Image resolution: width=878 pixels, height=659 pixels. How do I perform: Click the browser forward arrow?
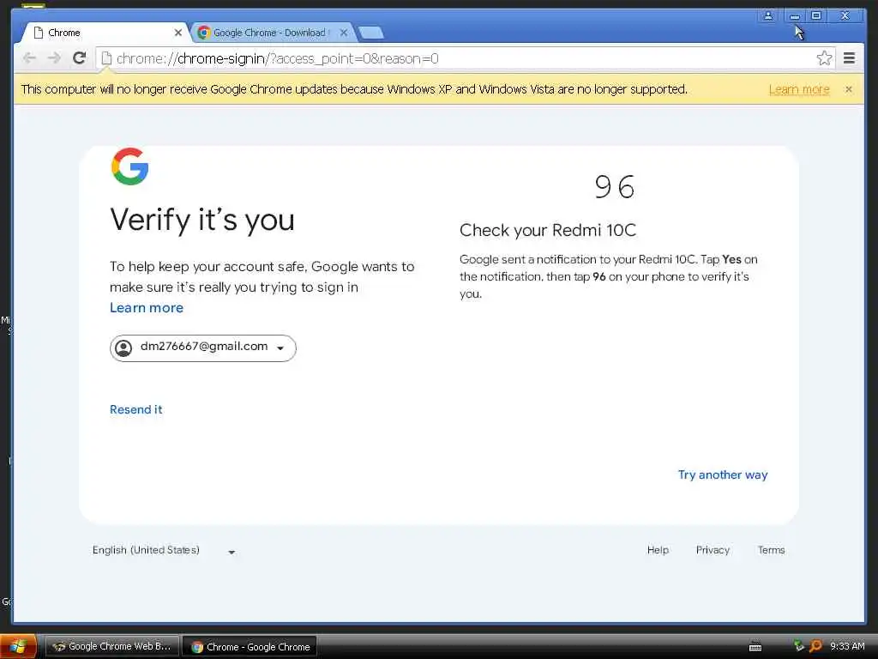(54, 57)
